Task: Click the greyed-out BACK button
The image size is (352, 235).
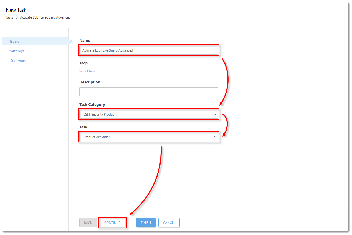Action: (x=88, y=223)
